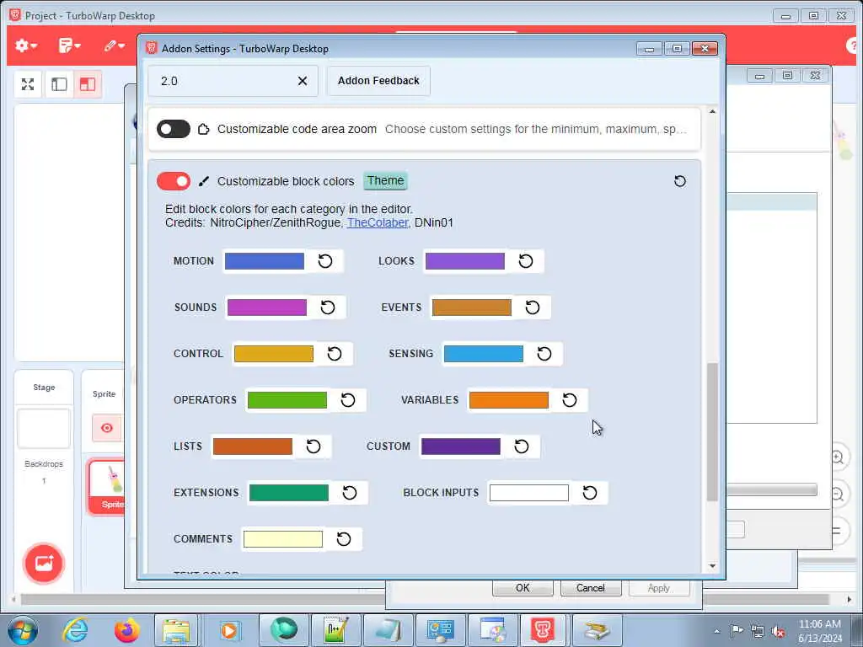Viewport: 863px width, 647px height.
Task: Click the addon list scrollbar thumb
Action: pos(712,431)
